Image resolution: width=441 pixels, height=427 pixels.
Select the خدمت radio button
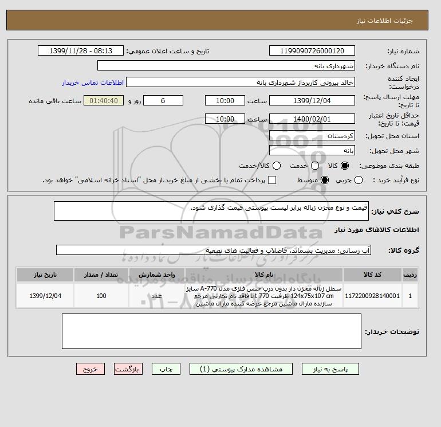tap(315, 166)
